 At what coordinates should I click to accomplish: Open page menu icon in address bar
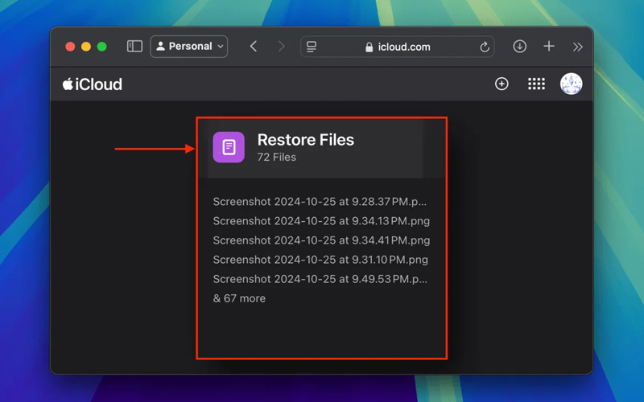(x=312, y=47)
